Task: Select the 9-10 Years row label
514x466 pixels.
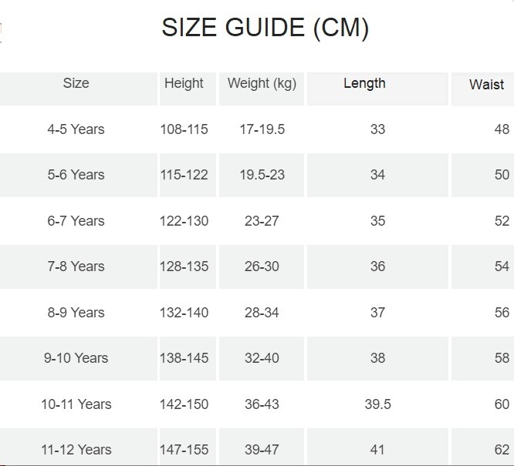Action: click(x=76, y=358)
